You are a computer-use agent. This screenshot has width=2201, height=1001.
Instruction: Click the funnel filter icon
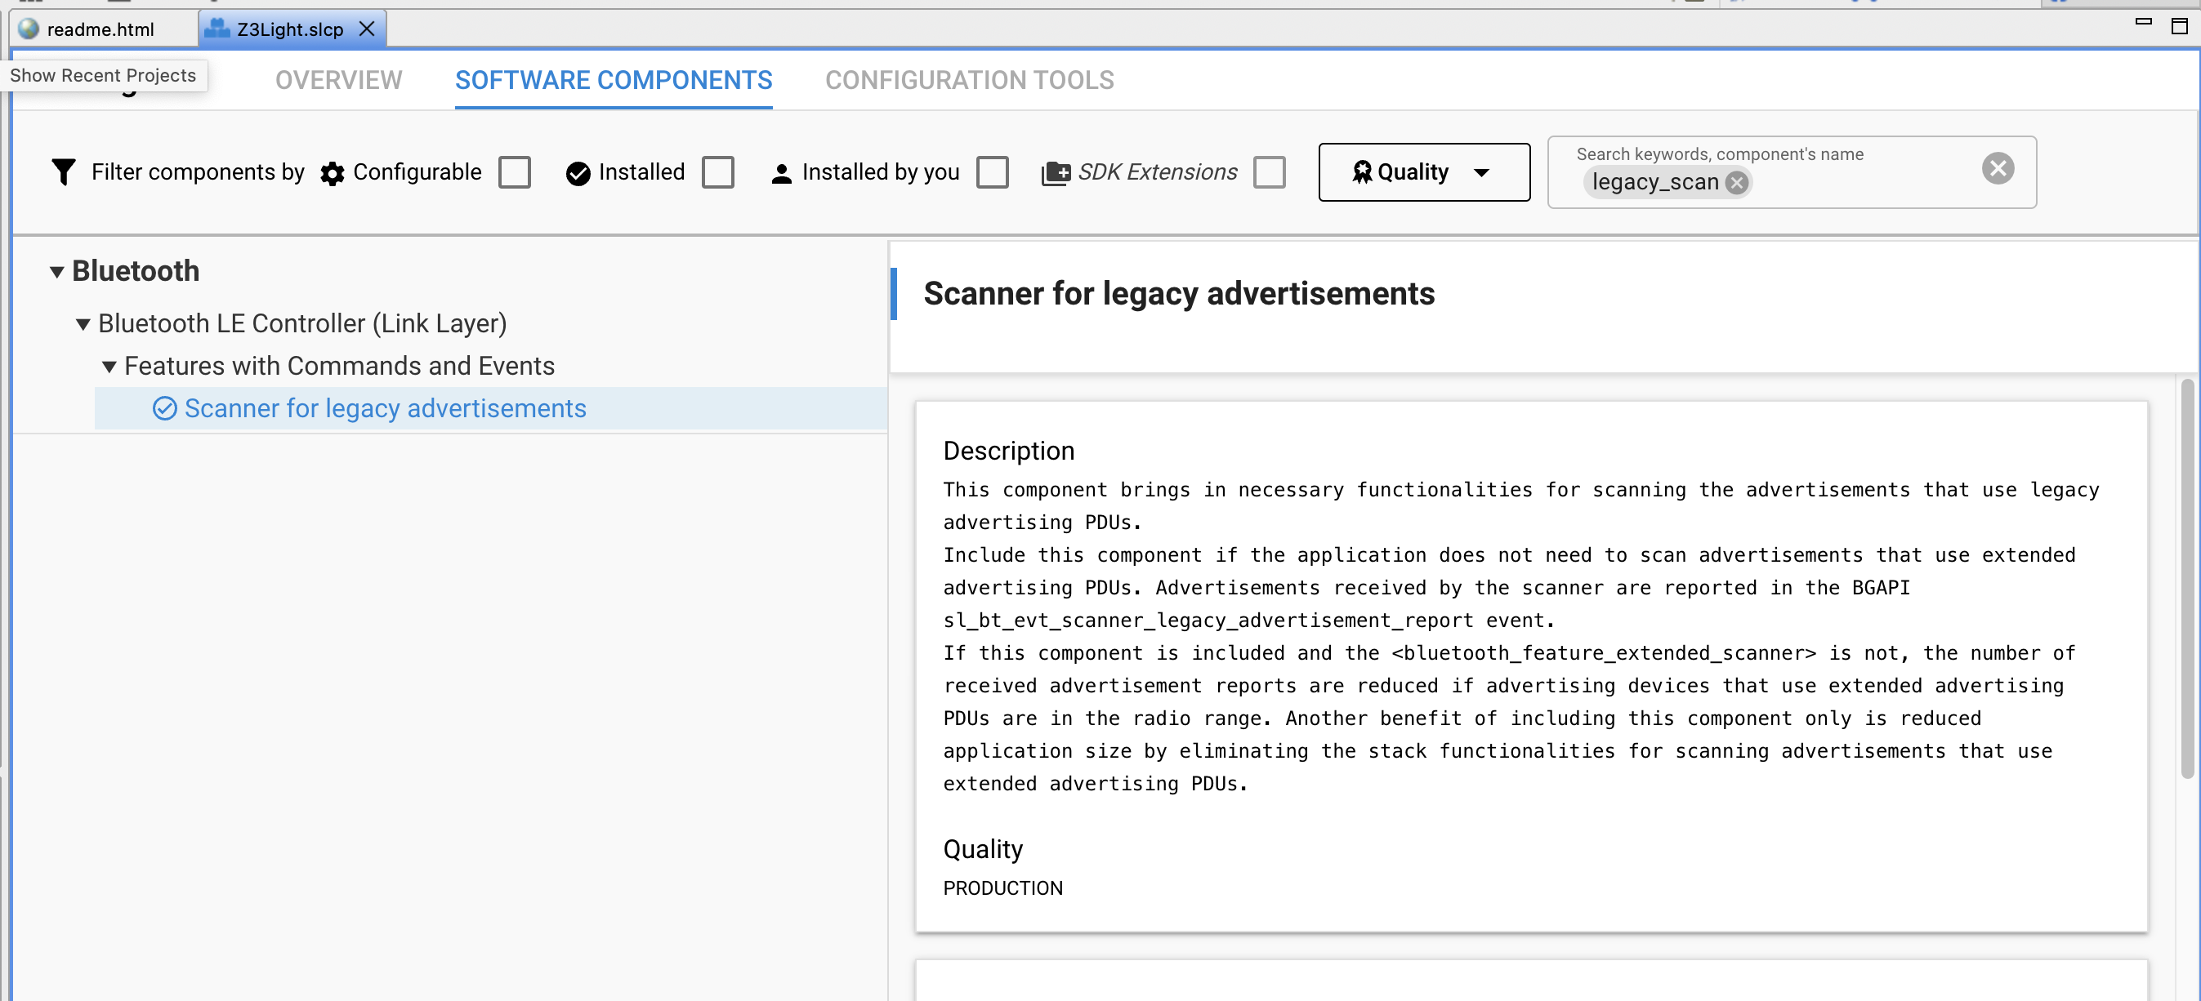pyautogui.click(x=63, y=171)
